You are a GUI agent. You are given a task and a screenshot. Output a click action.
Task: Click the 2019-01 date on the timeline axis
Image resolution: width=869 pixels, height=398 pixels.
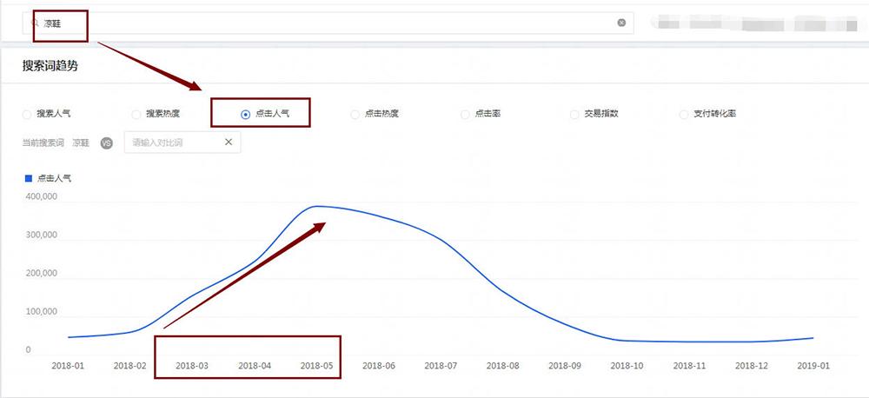click(x=813, y=366)
